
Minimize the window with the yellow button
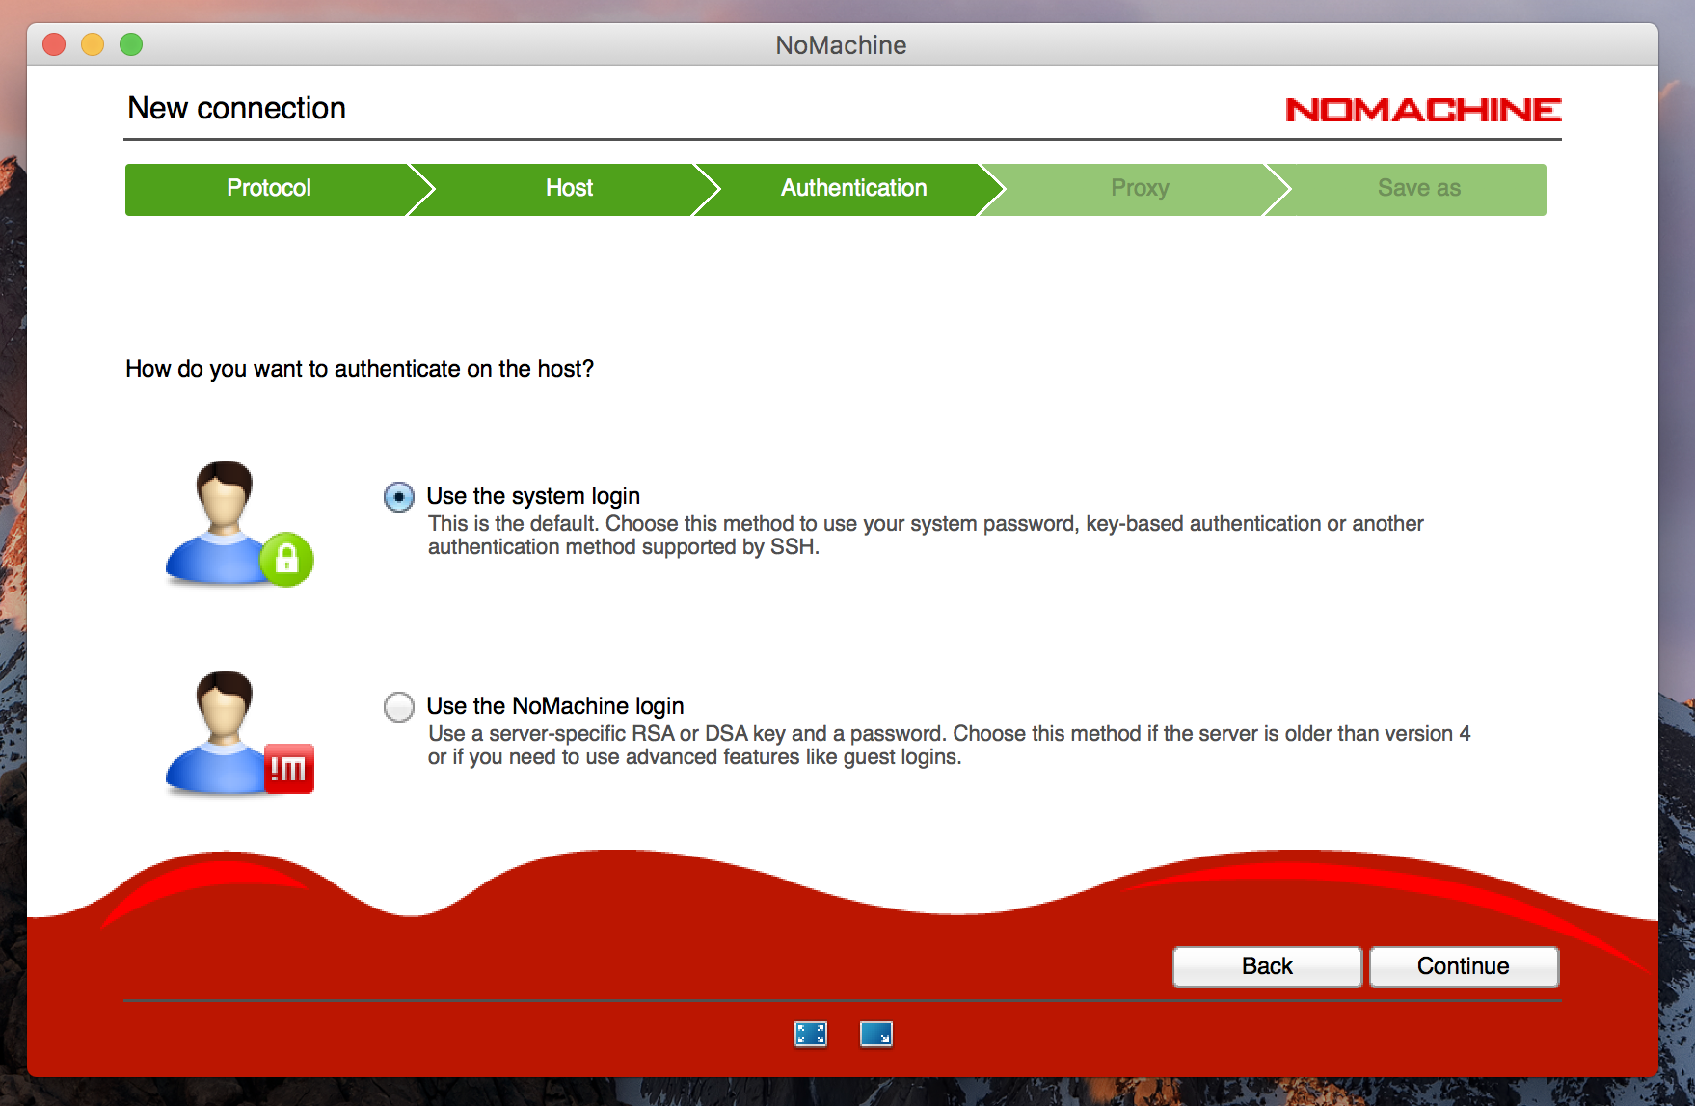tap(93, 44)
